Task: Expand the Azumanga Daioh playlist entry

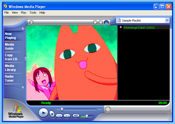Action: click(121, 27)
